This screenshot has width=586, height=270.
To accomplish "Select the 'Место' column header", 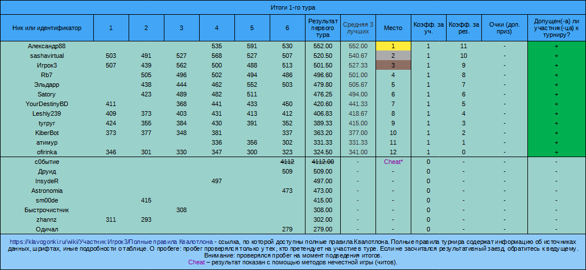I will [393, 28].
